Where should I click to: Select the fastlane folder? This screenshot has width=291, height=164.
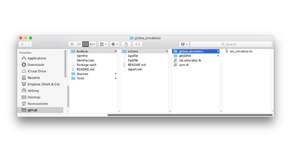tap(94, 51)
